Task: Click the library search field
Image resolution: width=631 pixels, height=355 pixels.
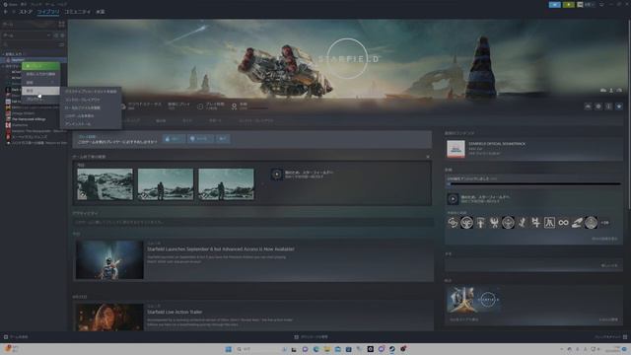Action: (30, 44)
